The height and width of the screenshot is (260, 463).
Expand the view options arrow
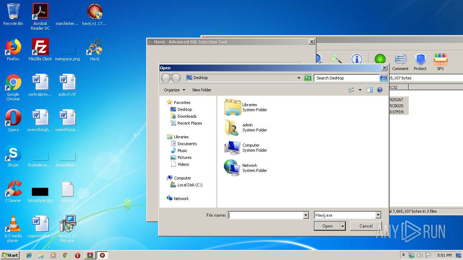[360, 90]
